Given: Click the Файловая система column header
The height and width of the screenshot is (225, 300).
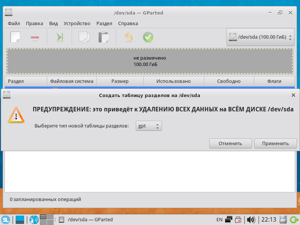Looking at the screenshot, I should point(72,81).
